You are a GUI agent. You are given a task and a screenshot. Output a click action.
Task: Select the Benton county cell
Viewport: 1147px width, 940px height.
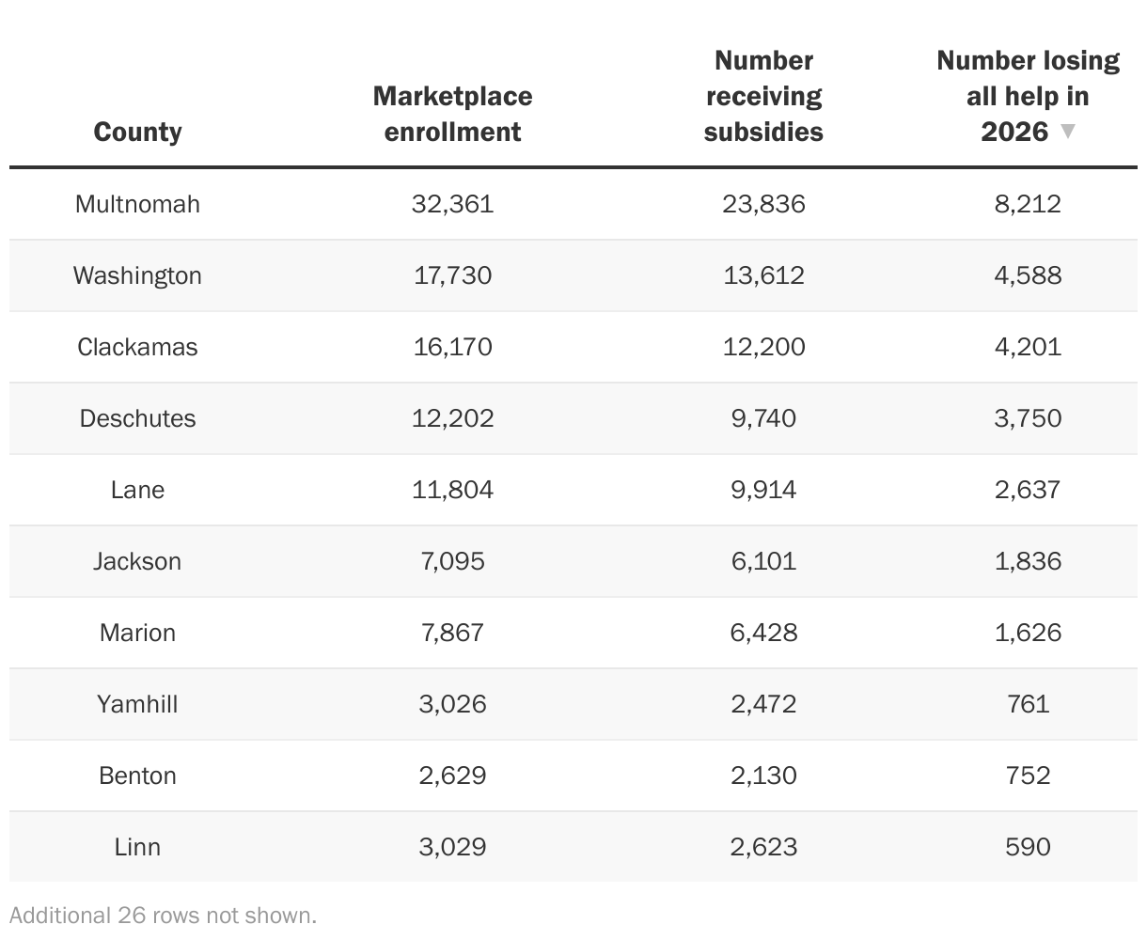point(137,775)
